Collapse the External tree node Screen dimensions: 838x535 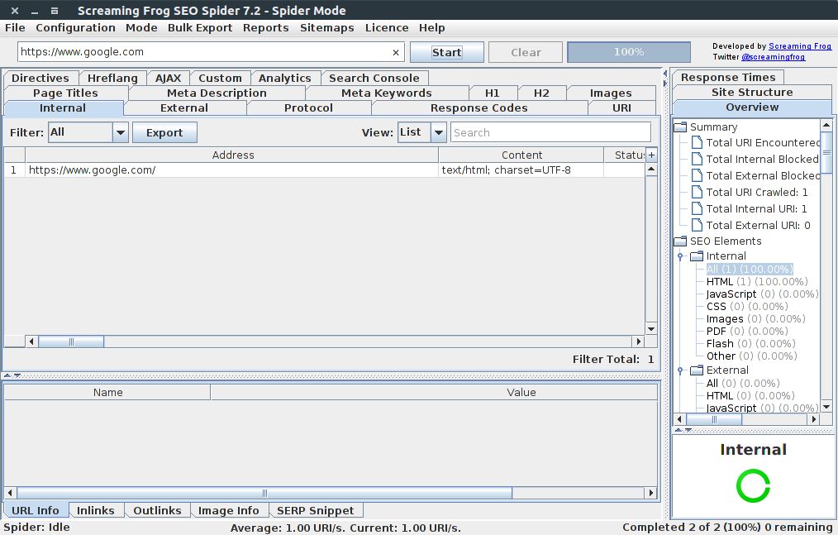(680, 370)
